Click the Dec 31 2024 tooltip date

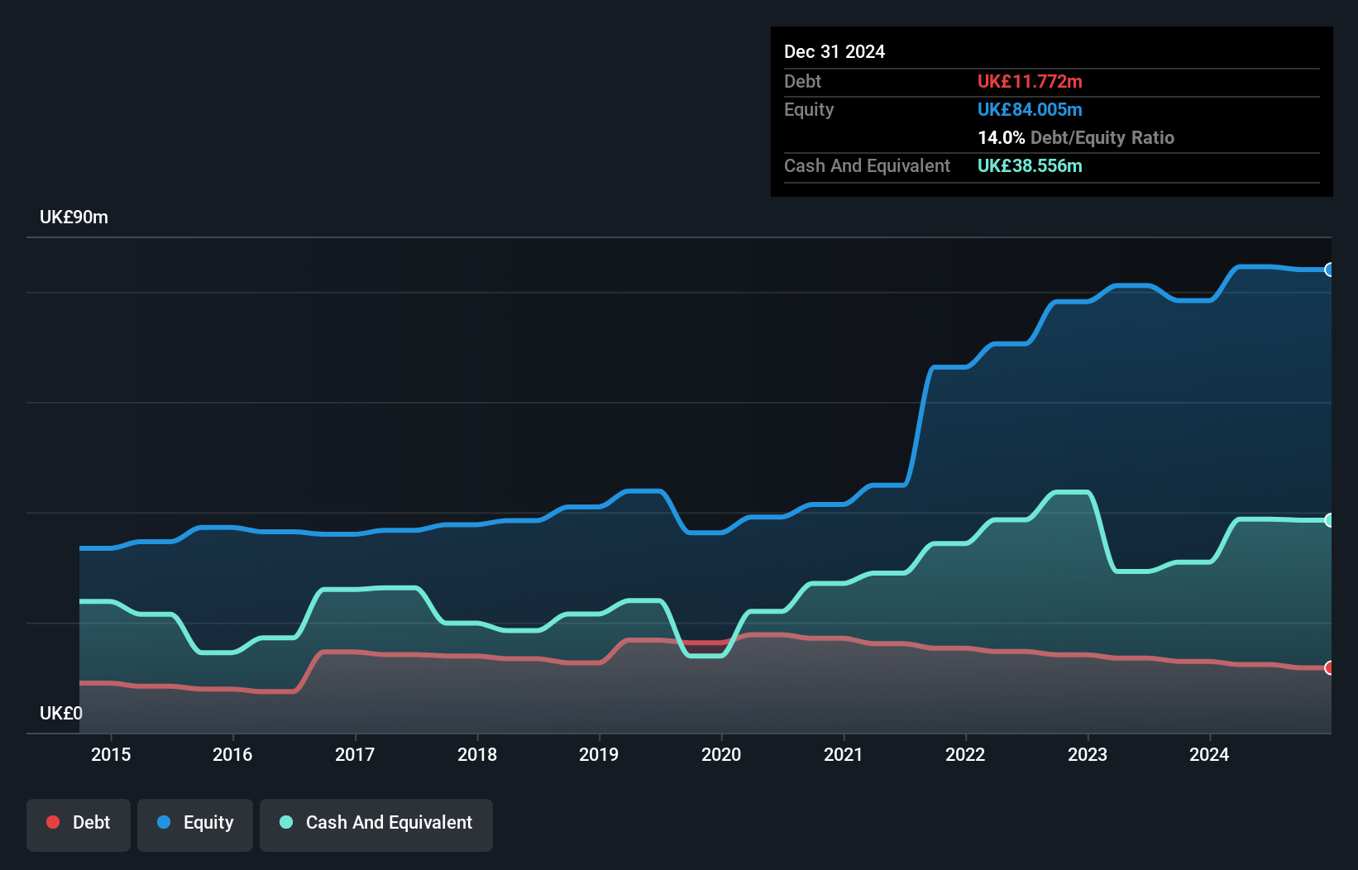[834, 51]
